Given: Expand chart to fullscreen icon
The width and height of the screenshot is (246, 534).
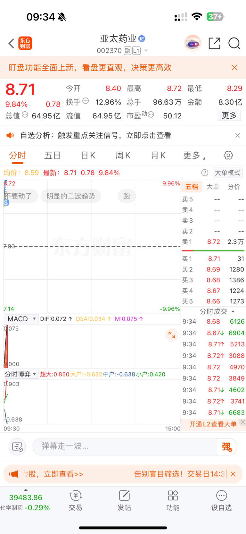Looking at the screenshot, I should click(172, 335).
